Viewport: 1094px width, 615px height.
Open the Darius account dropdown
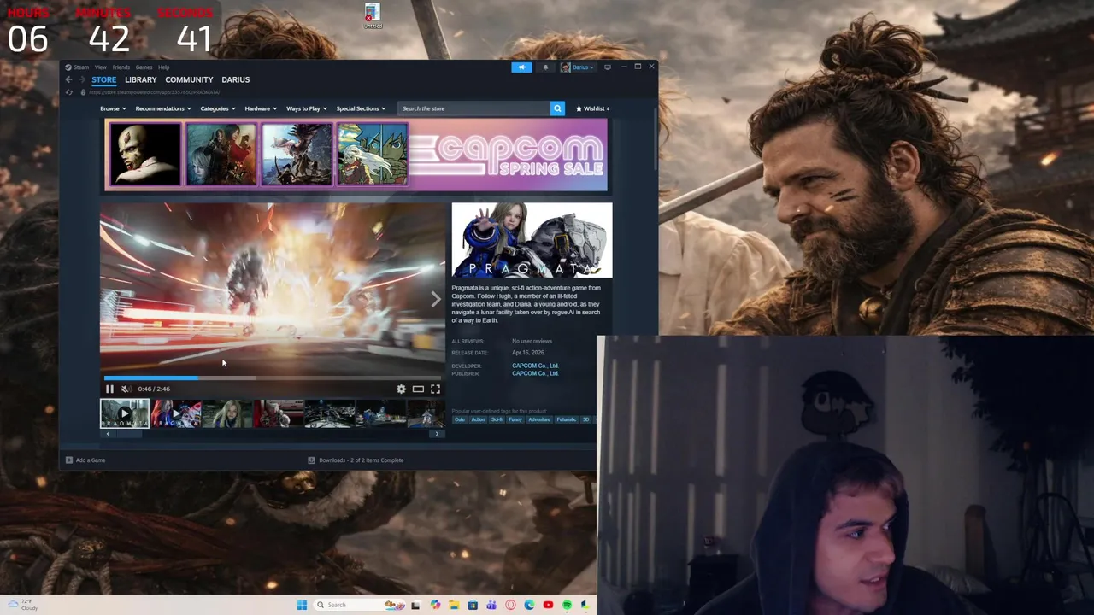tap(578, 67)
